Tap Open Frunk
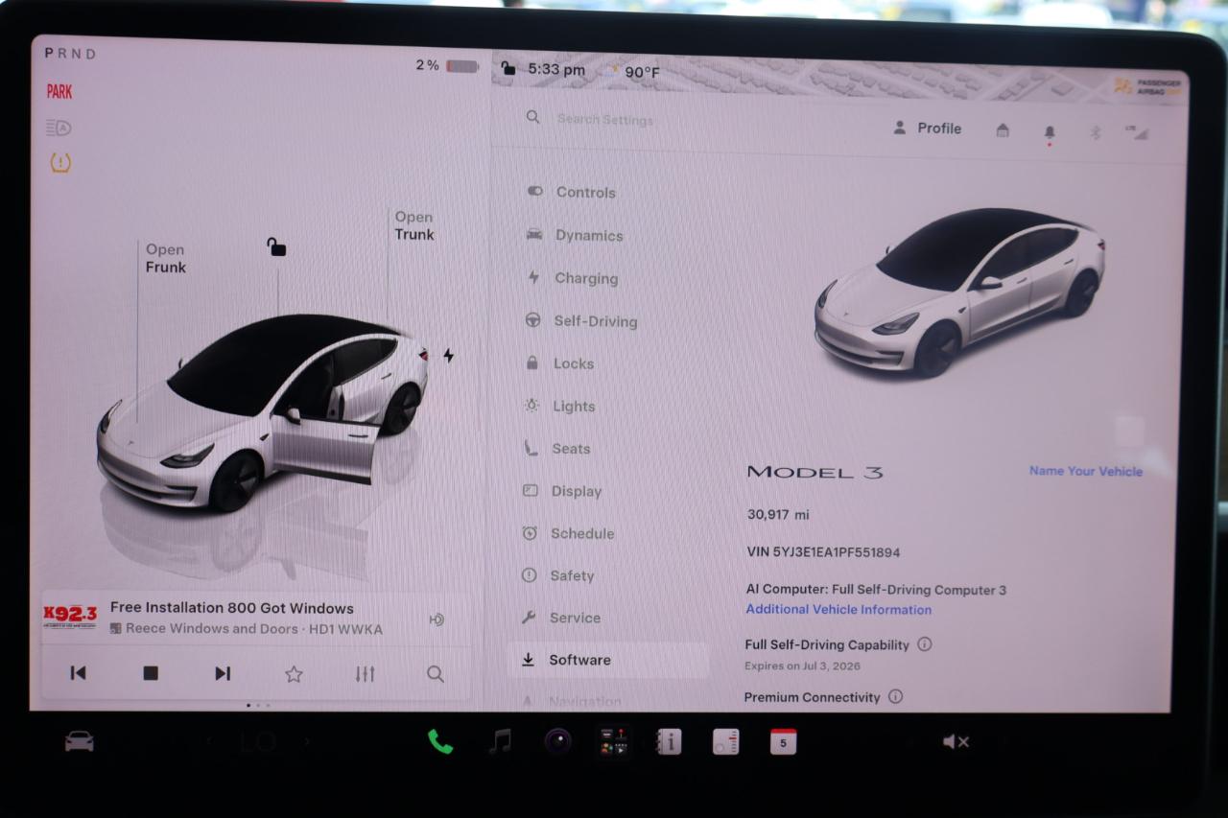 [x=165, y=258]
